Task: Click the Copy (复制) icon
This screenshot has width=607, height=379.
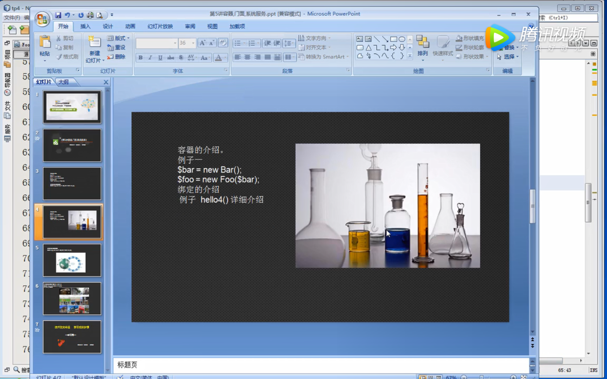Action: (x=59, y=48)
